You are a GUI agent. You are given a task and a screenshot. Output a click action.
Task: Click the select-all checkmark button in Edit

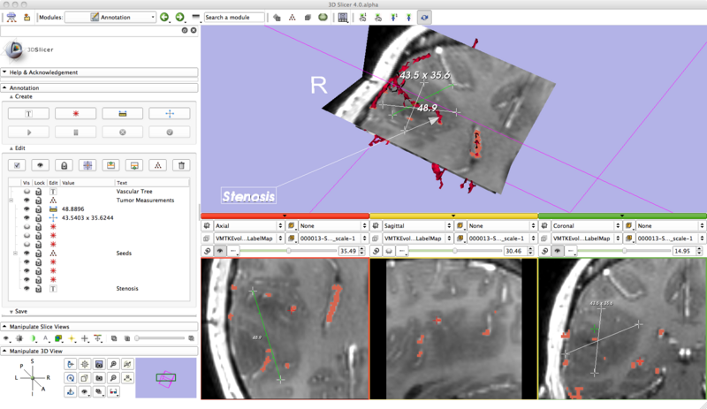click(x=17, y=165)
